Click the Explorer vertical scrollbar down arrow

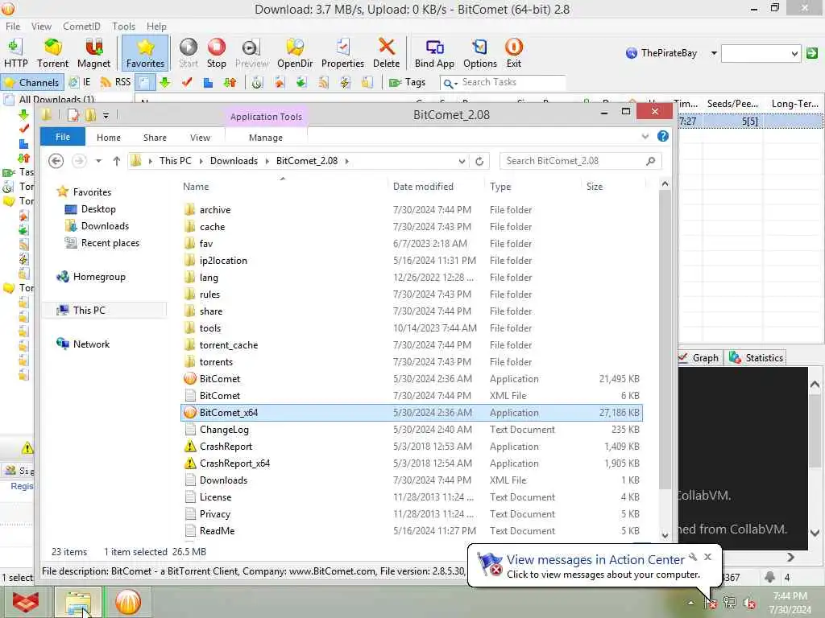pyautogui.click(x=665, y=535)
